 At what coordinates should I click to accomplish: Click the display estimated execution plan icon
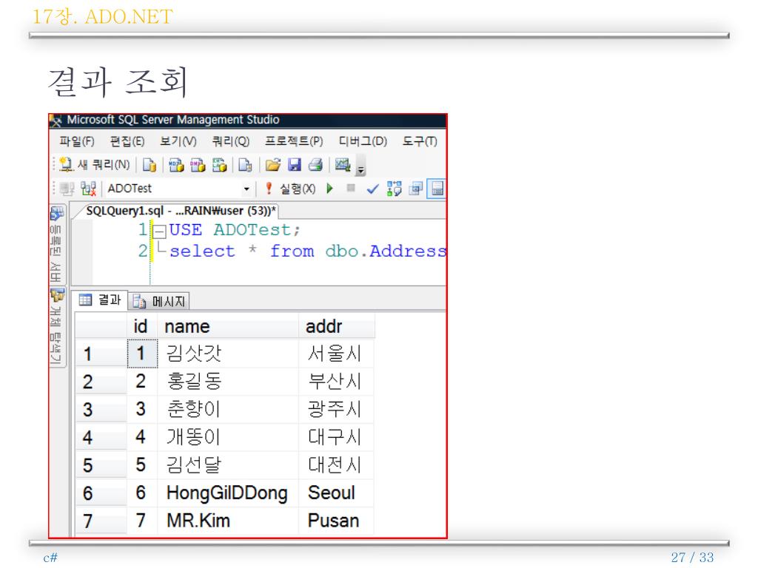click(394, 189)
